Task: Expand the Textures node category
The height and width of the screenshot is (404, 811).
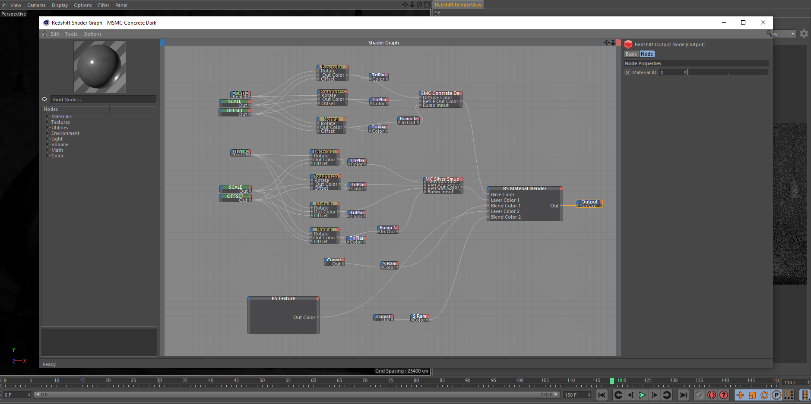Action: point(47,122)
